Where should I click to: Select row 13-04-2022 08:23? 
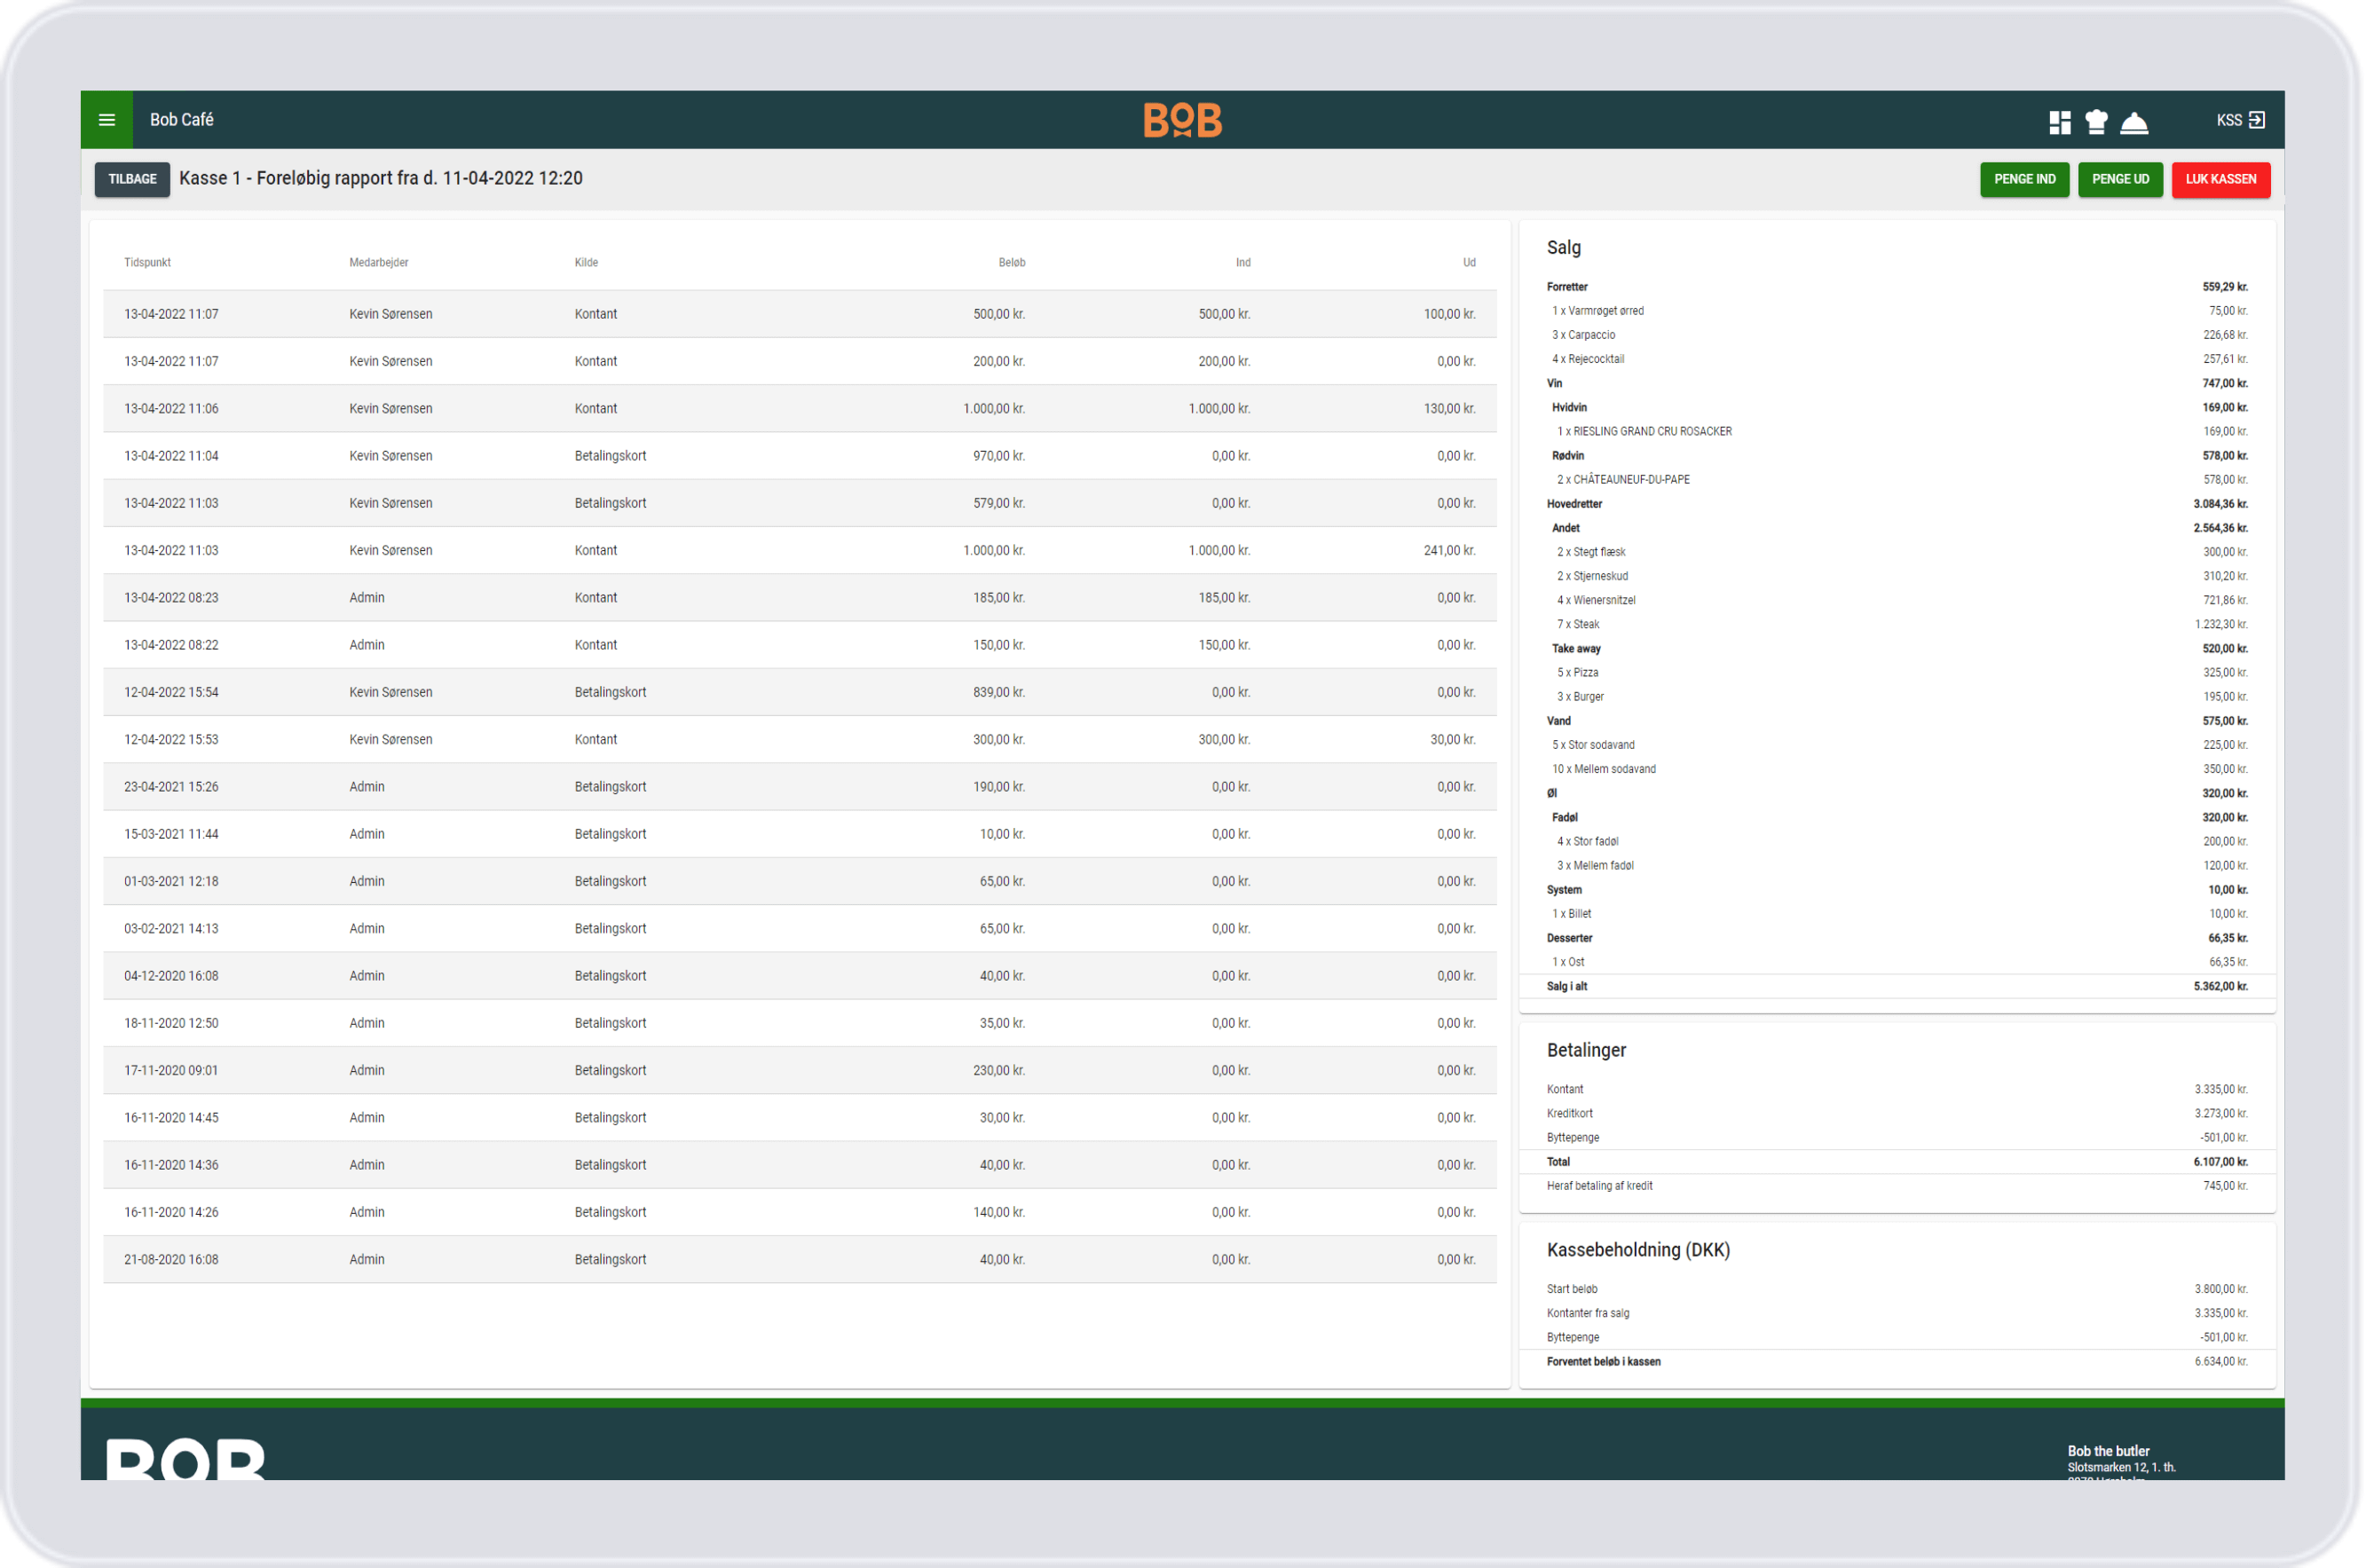tap(800, 598)
